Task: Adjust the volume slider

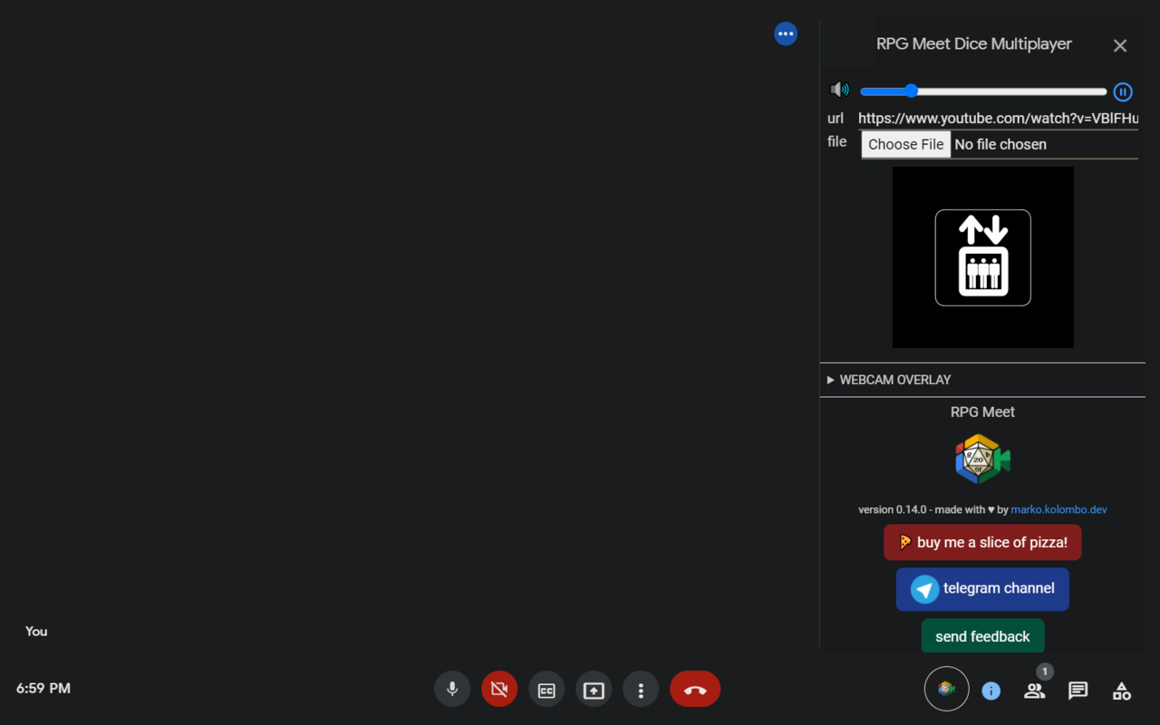Action: (x=983, y=91)
